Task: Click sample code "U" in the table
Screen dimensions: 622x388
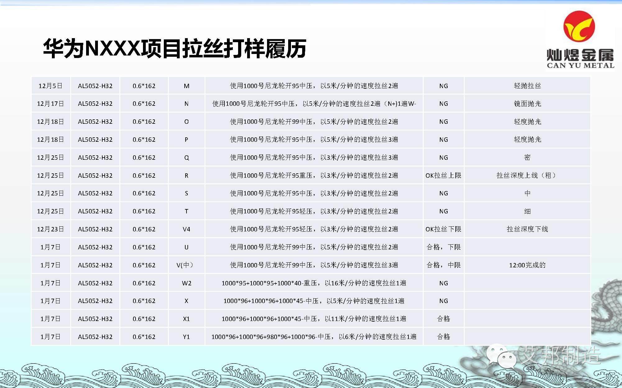Action: coord(187,247)
